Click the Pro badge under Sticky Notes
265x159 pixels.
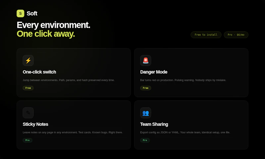click(27, 140)
